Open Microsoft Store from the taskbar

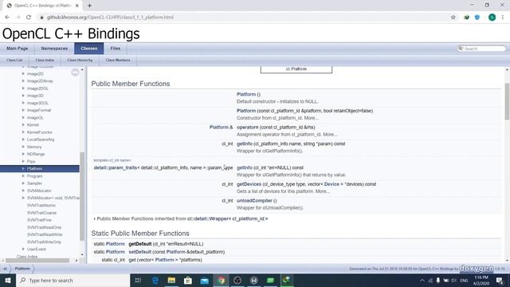(x=188, y=280)
